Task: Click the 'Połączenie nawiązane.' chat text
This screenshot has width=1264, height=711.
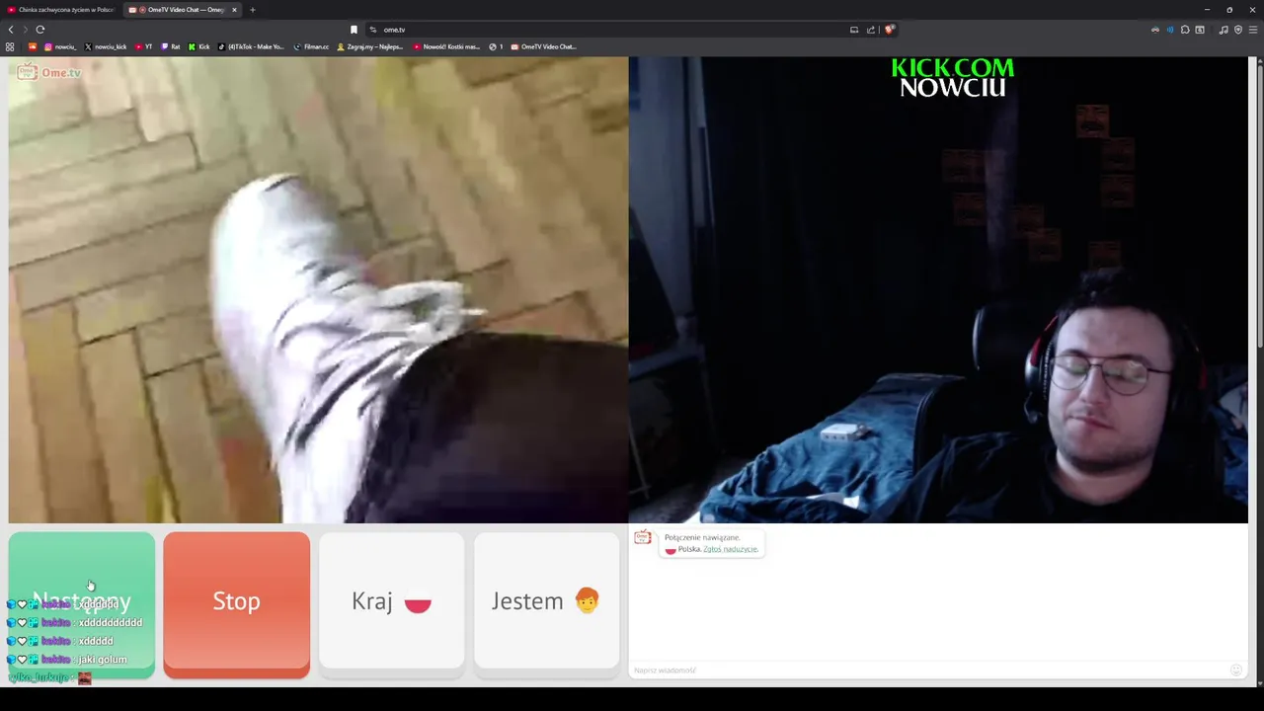Action: (x=702, y=537)
